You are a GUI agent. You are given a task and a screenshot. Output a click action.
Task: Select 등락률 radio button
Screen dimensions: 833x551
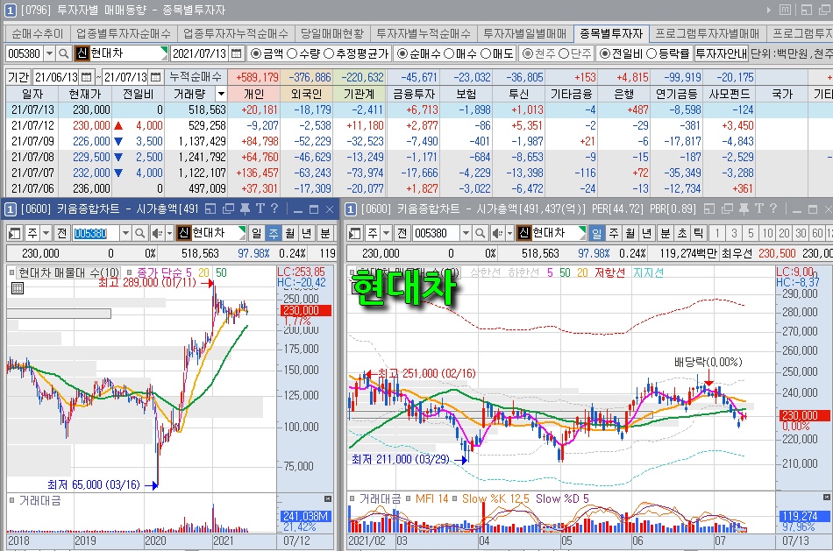651,53
